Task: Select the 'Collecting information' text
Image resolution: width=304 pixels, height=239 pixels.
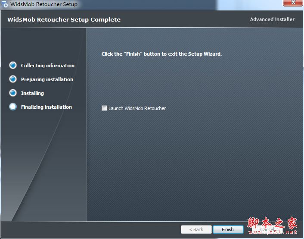Action: 48,66
